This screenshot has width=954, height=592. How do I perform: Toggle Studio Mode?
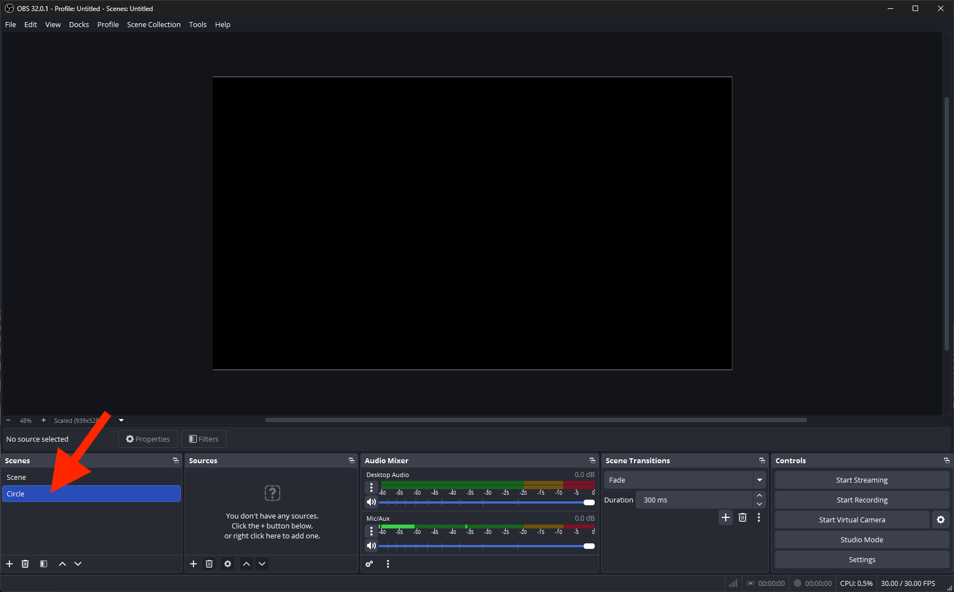pos(862,539)
